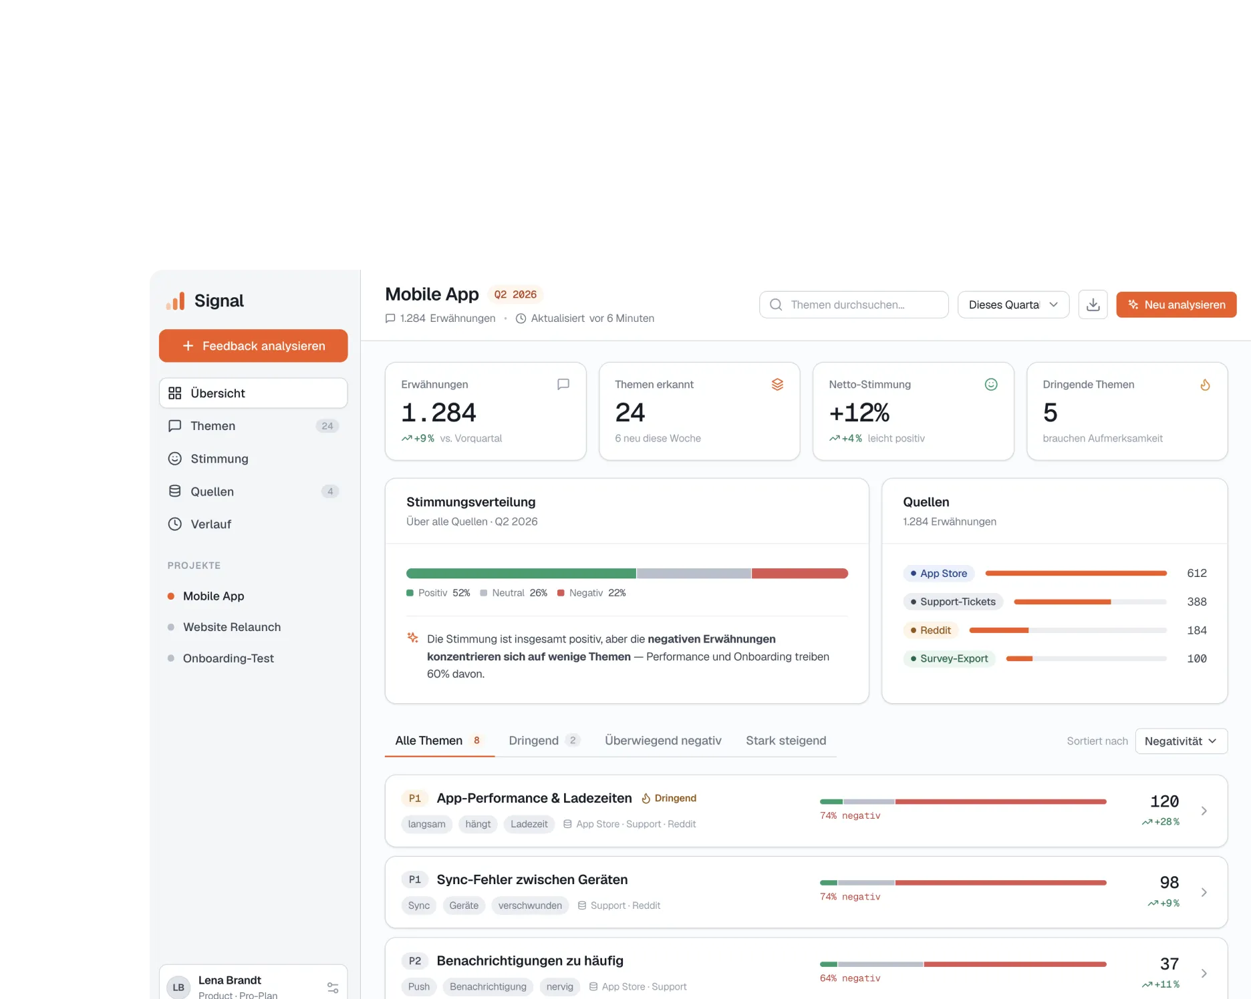Expand the Benachrichtigungen zu häufig chevron
The image size is (1251, 999).
(1204, 974)
